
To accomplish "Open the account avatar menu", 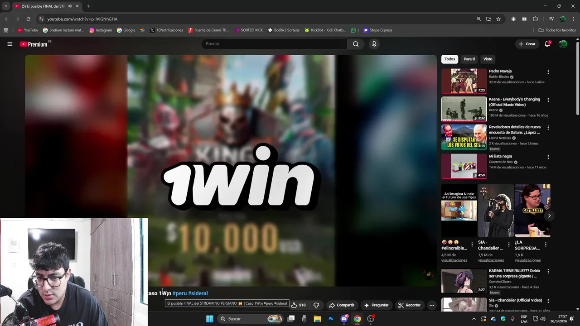I will [x=563, y=44].
